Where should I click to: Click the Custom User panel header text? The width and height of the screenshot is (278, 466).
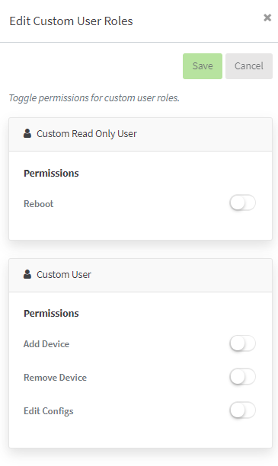(x=64, y=274)
